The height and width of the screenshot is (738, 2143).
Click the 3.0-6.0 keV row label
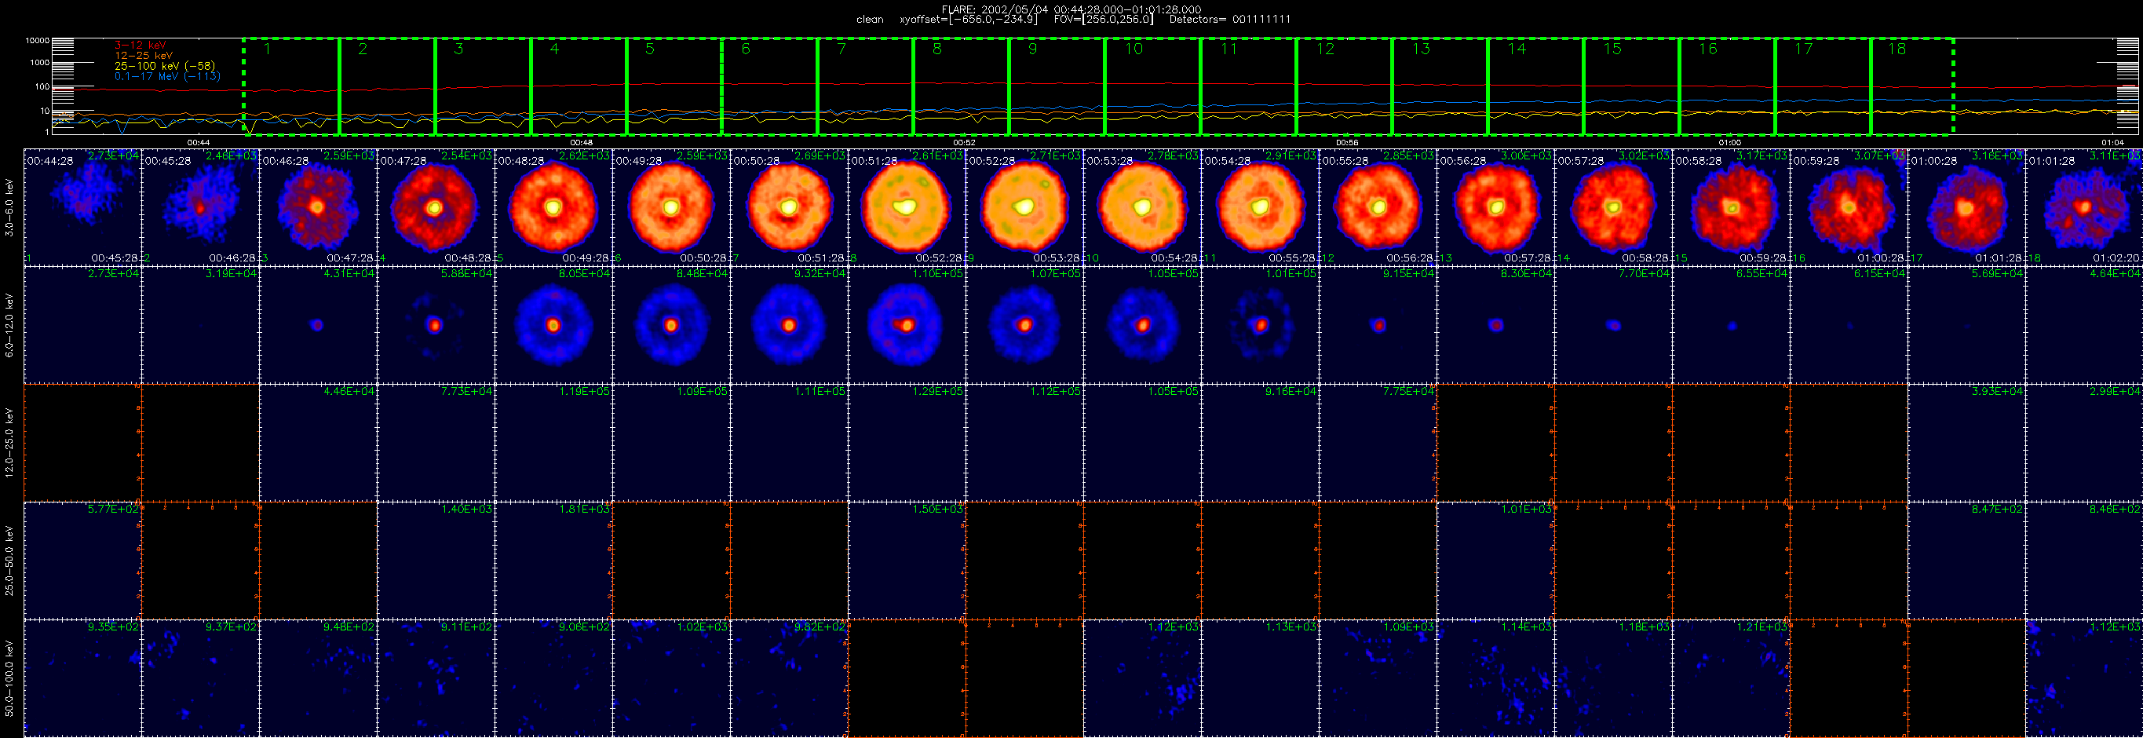tap(9, 208)
